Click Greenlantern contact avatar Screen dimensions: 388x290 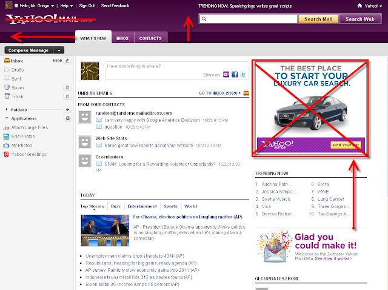[x=85, y=161]
